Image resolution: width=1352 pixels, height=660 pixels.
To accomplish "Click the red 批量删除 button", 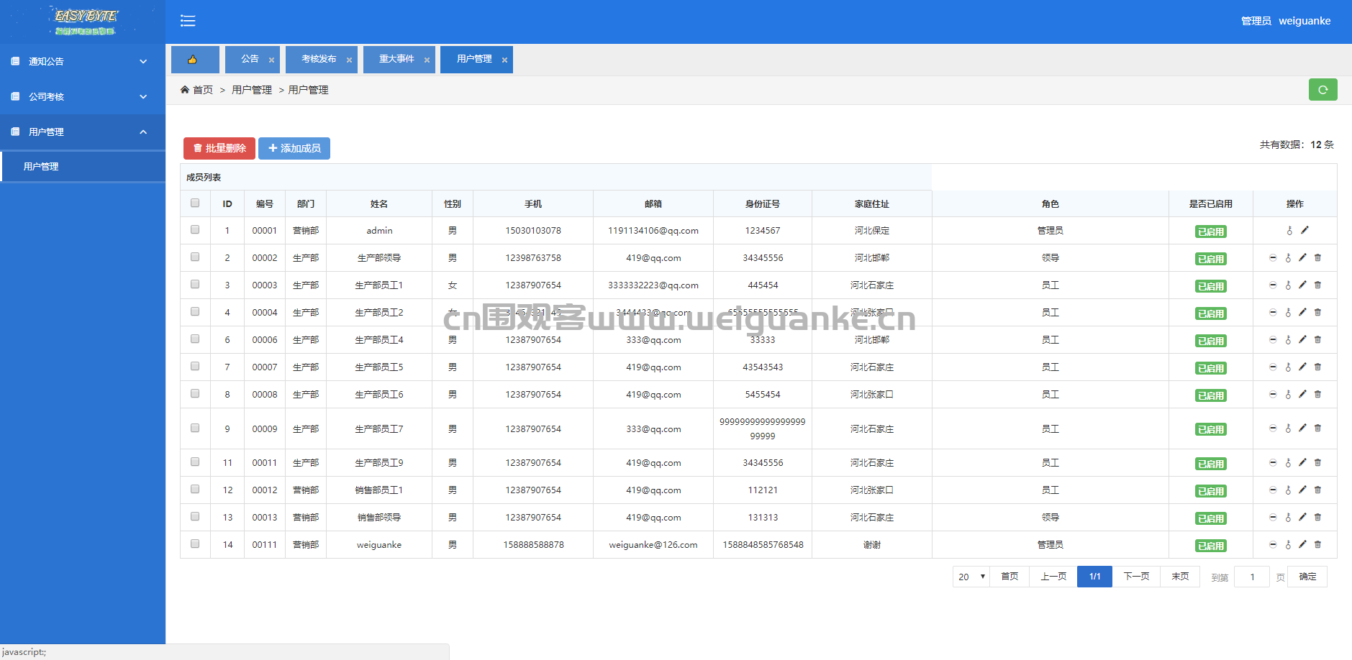I will tap(219, 148).
